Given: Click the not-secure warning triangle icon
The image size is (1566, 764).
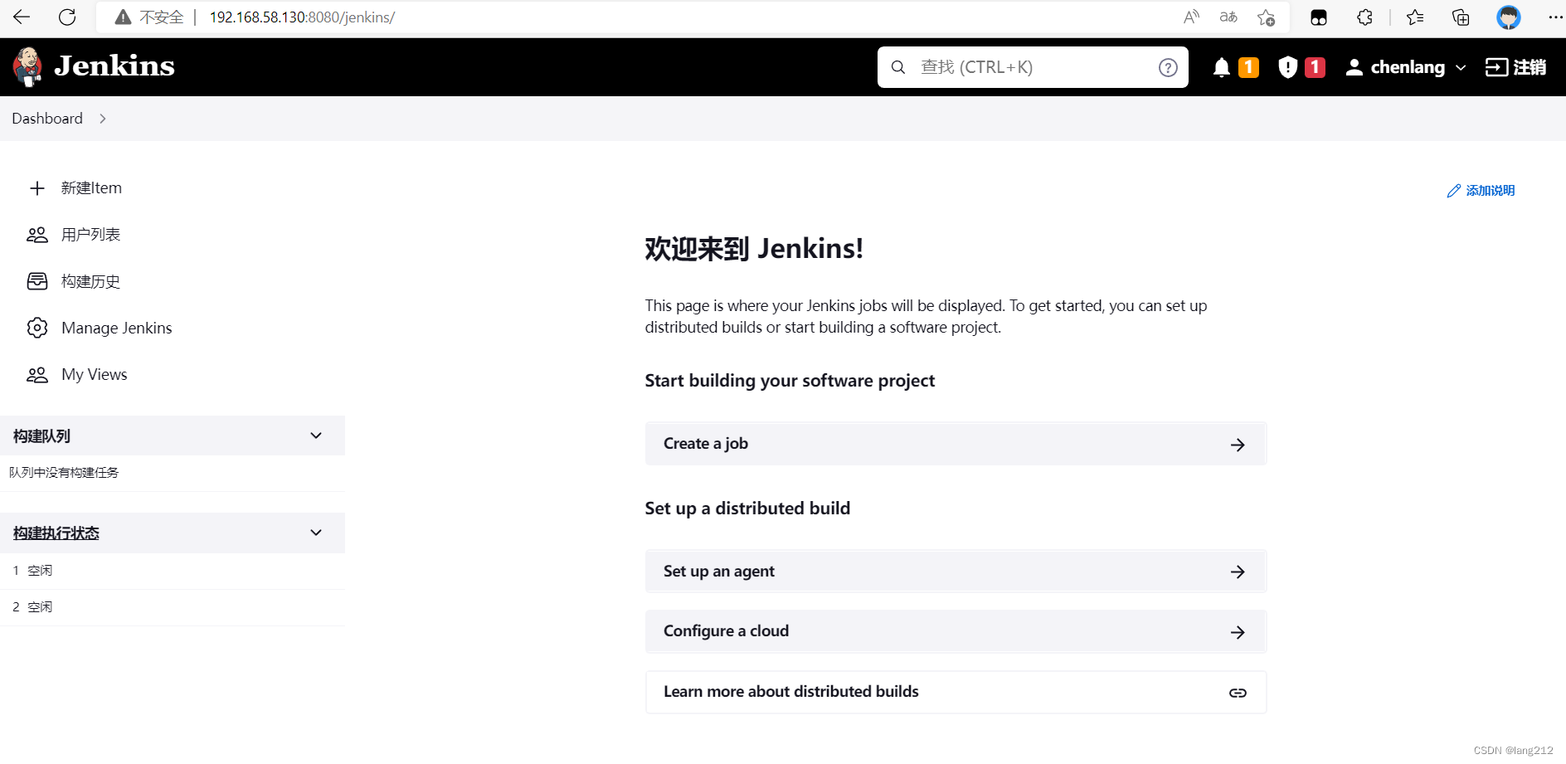Looking at the screenshot, I should [x=123, y=17].
